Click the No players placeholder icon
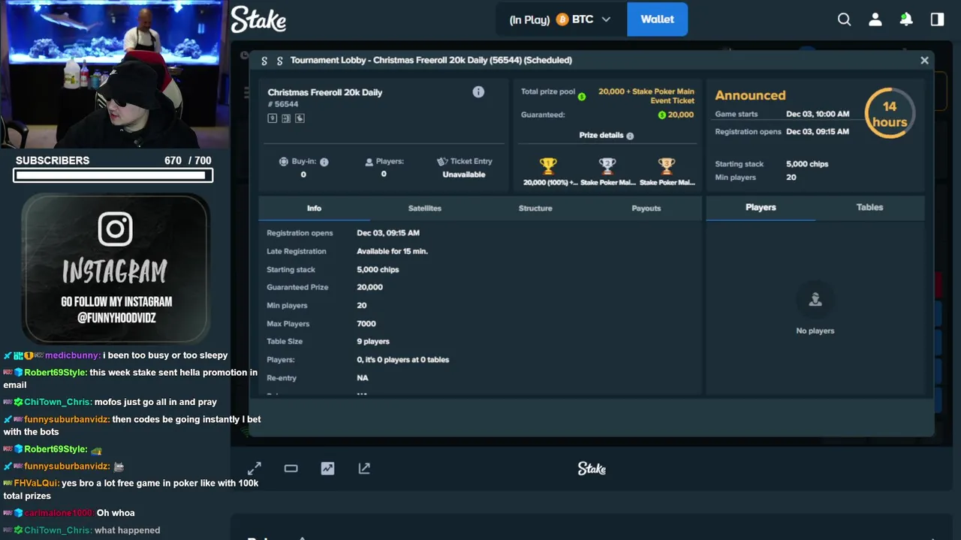 pyautogui.click(x=815, y=299)
